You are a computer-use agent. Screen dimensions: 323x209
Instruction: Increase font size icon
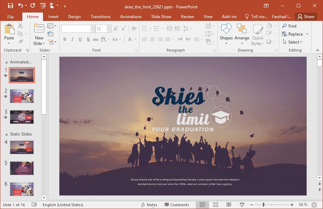pos(116,29)
